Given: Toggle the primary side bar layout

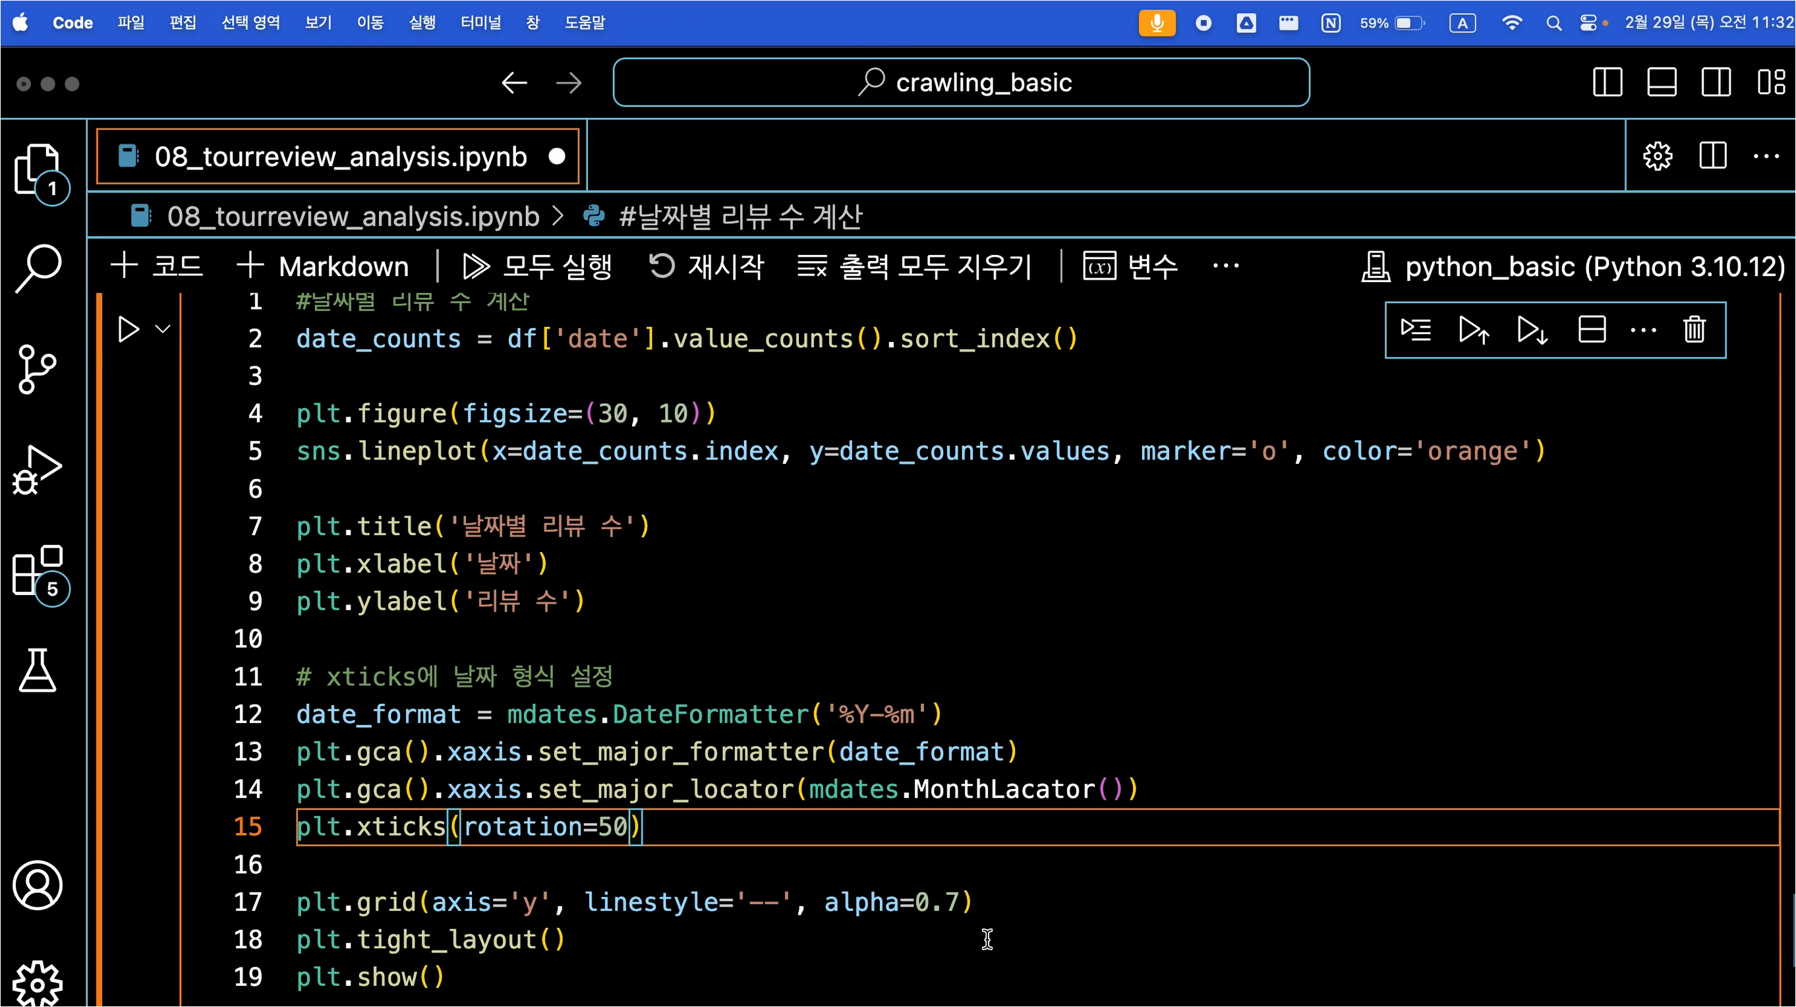Looking at the screenshot, I should point(1607,82).
